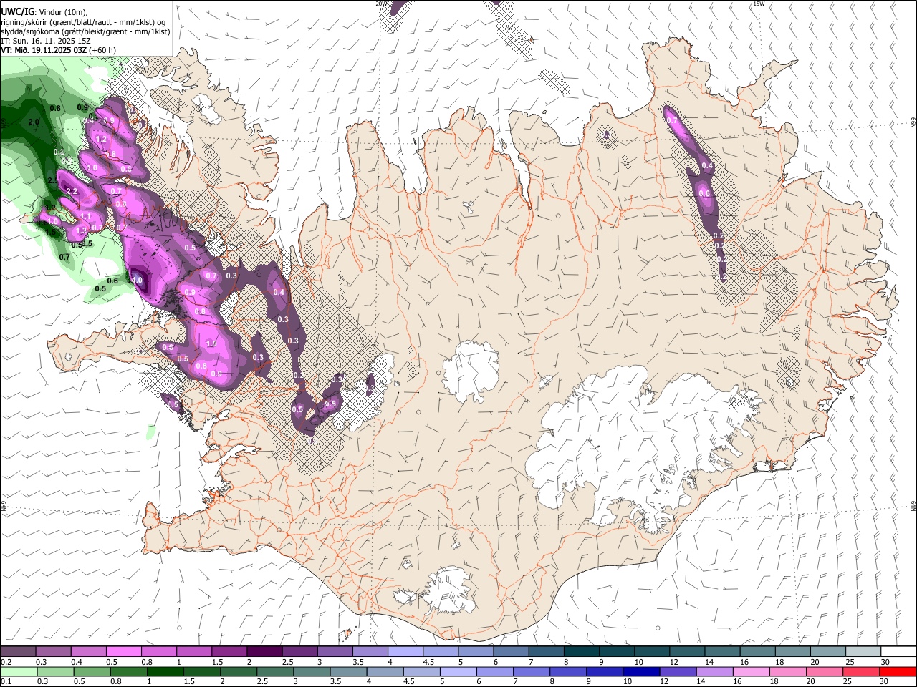Image resolution: width=917 pixels, height=687 pixels.
Task: Click the '1.1' snowfall value label
Action: [85, 217]
